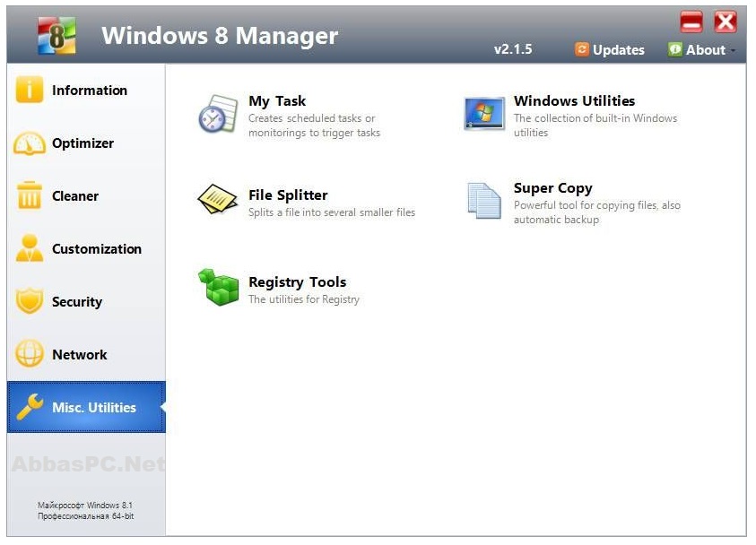Open My Task clock icon
756x545 pixels.
[219, 114]
